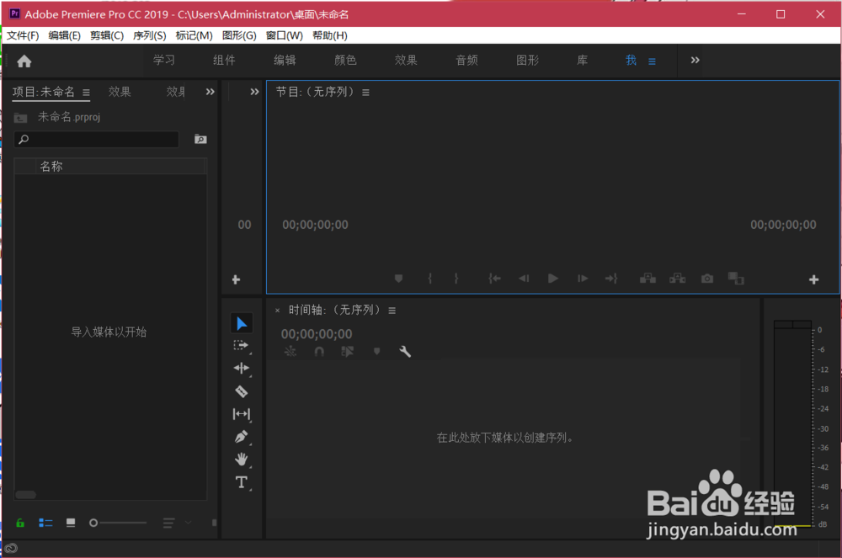Toggle timeline Add Marker icon
Image resolution: width=842 pixels, height=558 pixels.
pyautogui.click(x=377, y=352)
